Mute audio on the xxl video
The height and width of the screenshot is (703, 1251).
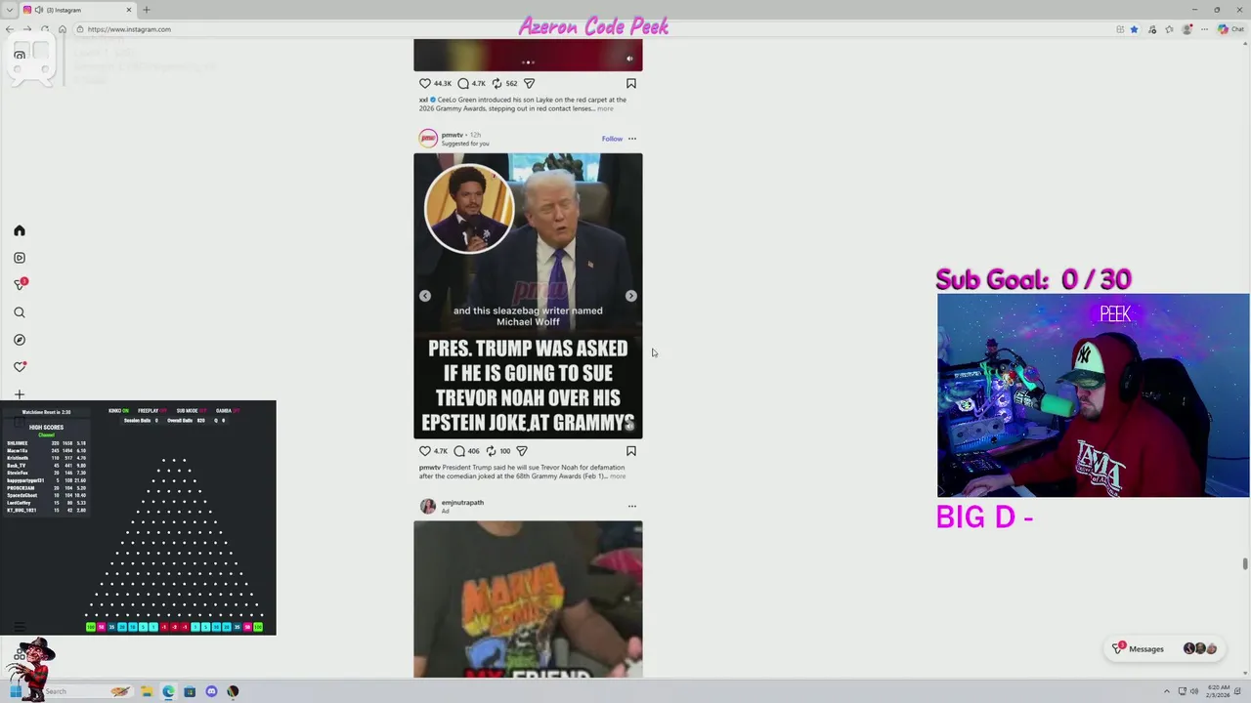coord(629,59)
